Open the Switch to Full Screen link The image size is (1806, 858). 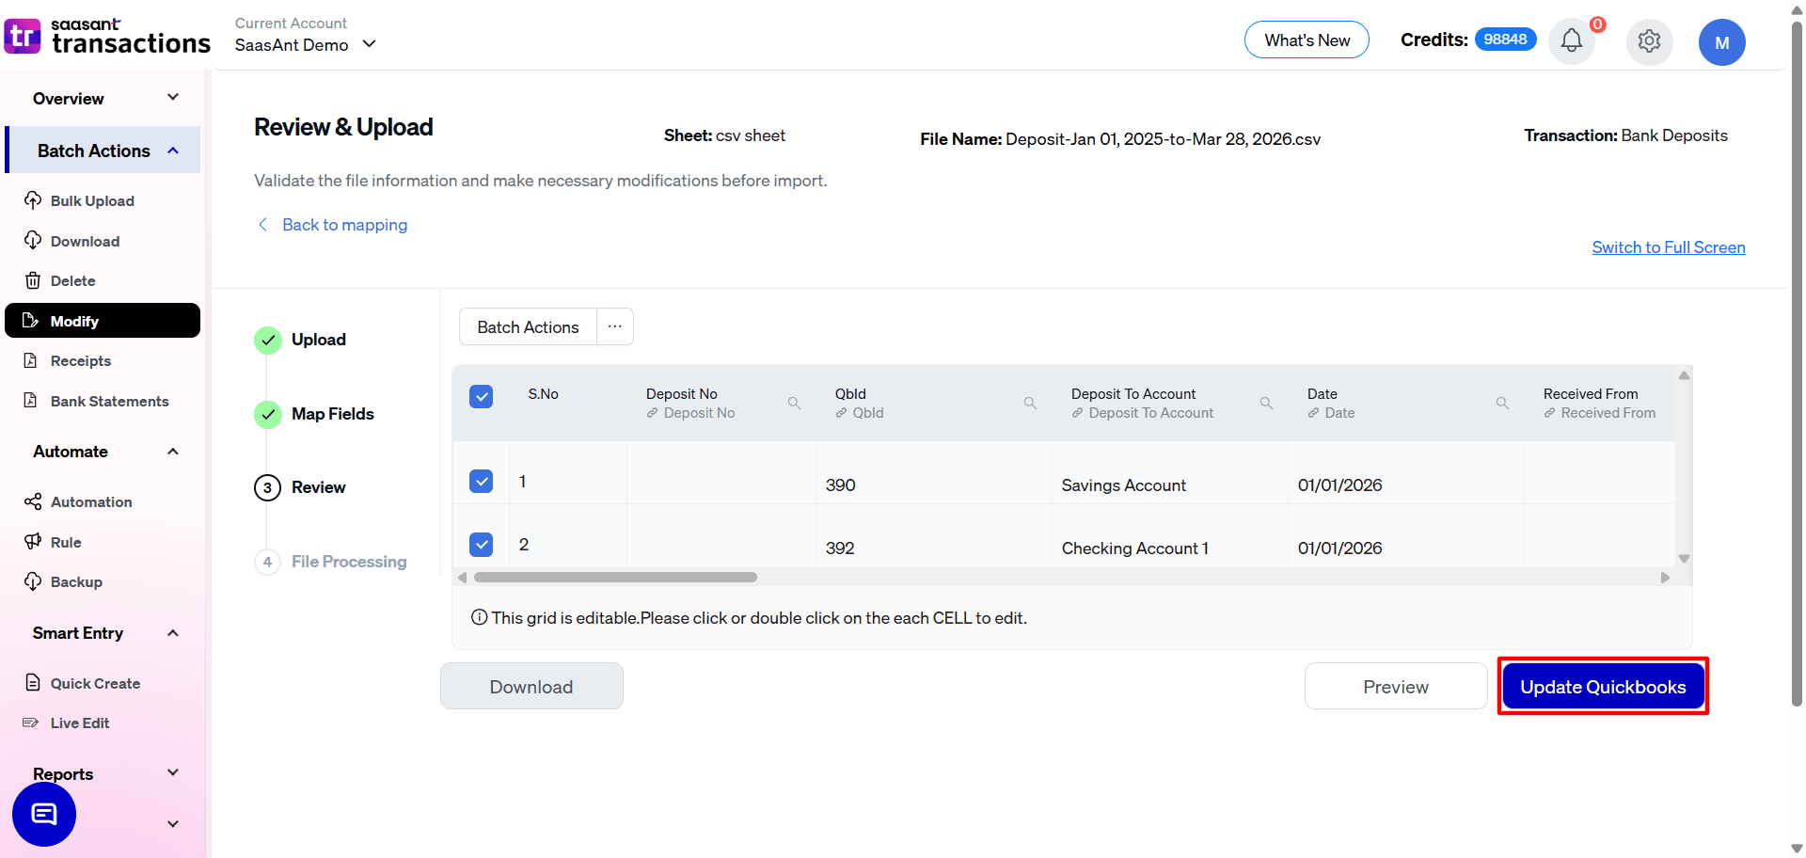(x=1668, y=246)
